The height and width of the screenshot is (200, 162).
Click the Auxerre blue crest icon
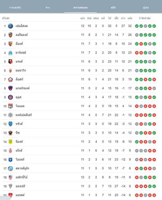pos(10,160)
